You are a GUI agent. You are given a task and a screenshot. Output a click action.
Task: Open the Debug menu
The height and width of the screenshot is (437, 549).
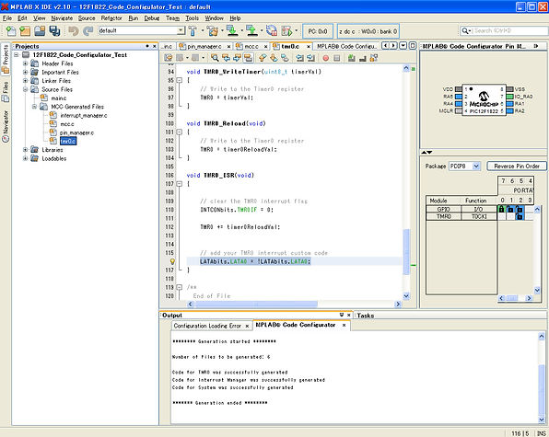point(152,18)
